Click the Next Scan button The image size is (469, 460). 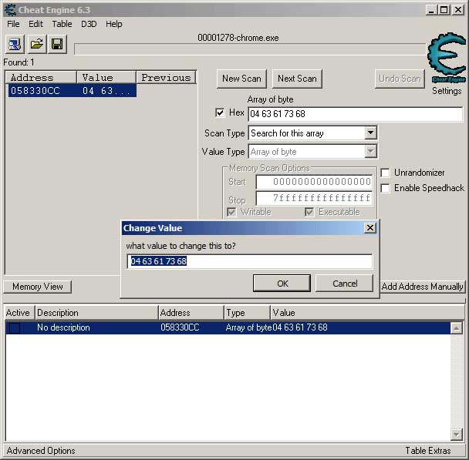[x=297, y=79]
